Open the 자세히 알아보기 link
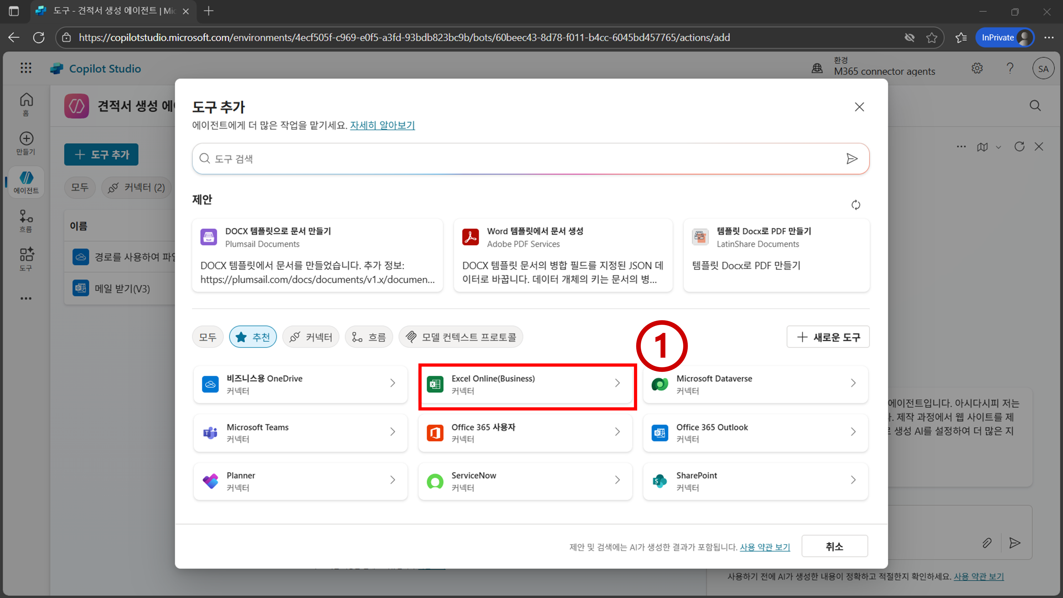The width and height of the screenshot is (1063, 598). tap(382, 125)
